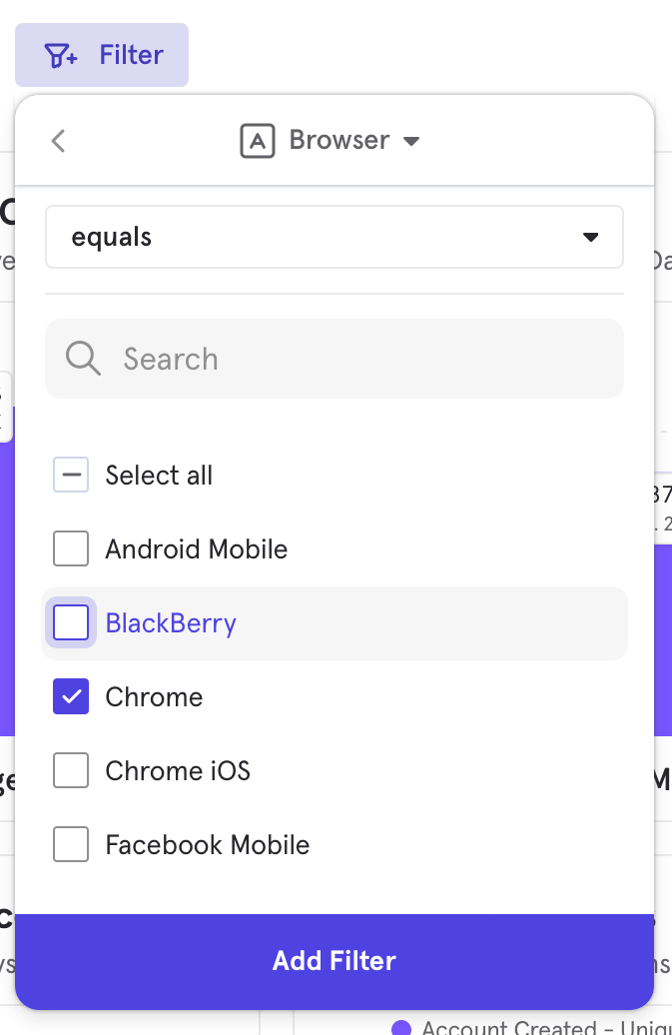Toggle the Chrome iOS checkbox
This screenshot has width=672, height=1035.
71,770
